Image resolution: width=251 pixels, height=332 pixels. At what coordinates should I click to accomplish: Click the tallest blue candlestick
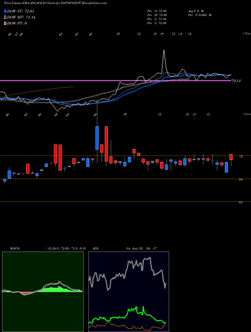tap(97, 138)
